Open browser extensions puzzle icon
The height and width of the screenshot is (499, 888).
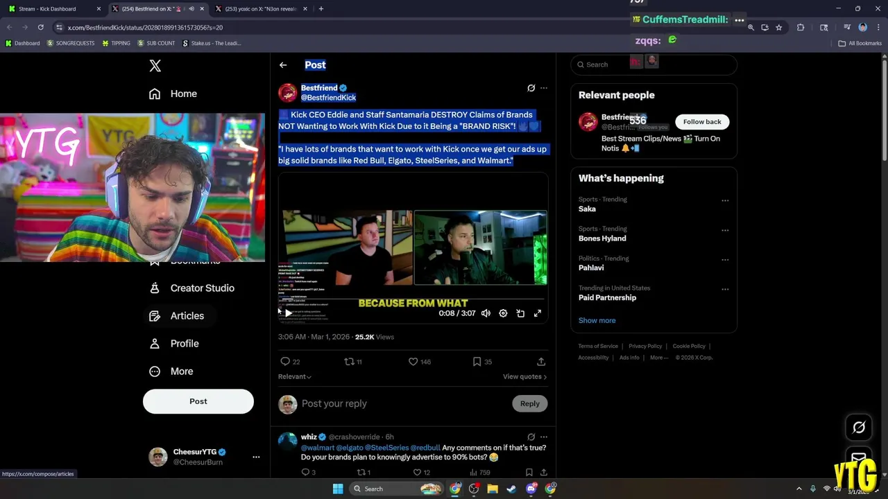coord(801,28)
